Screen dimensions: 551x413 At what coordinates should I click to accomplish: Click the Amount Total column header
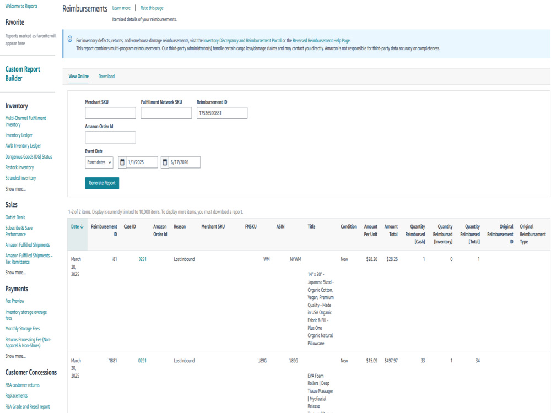[391, 230]
